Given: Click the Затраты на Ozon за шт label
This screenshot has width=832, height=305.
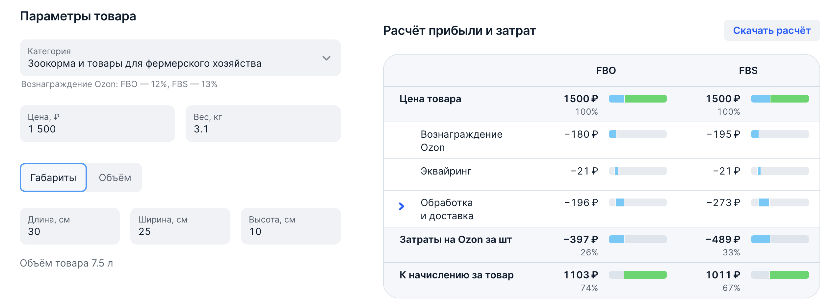Looking at the screenshot, I should pyautogui.click(x=456, y=240).
